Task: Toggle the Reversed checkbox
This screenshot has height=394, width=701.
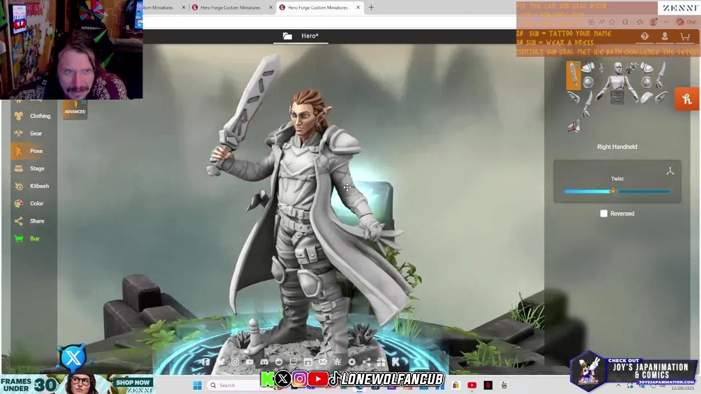Action: coord(604,213)
